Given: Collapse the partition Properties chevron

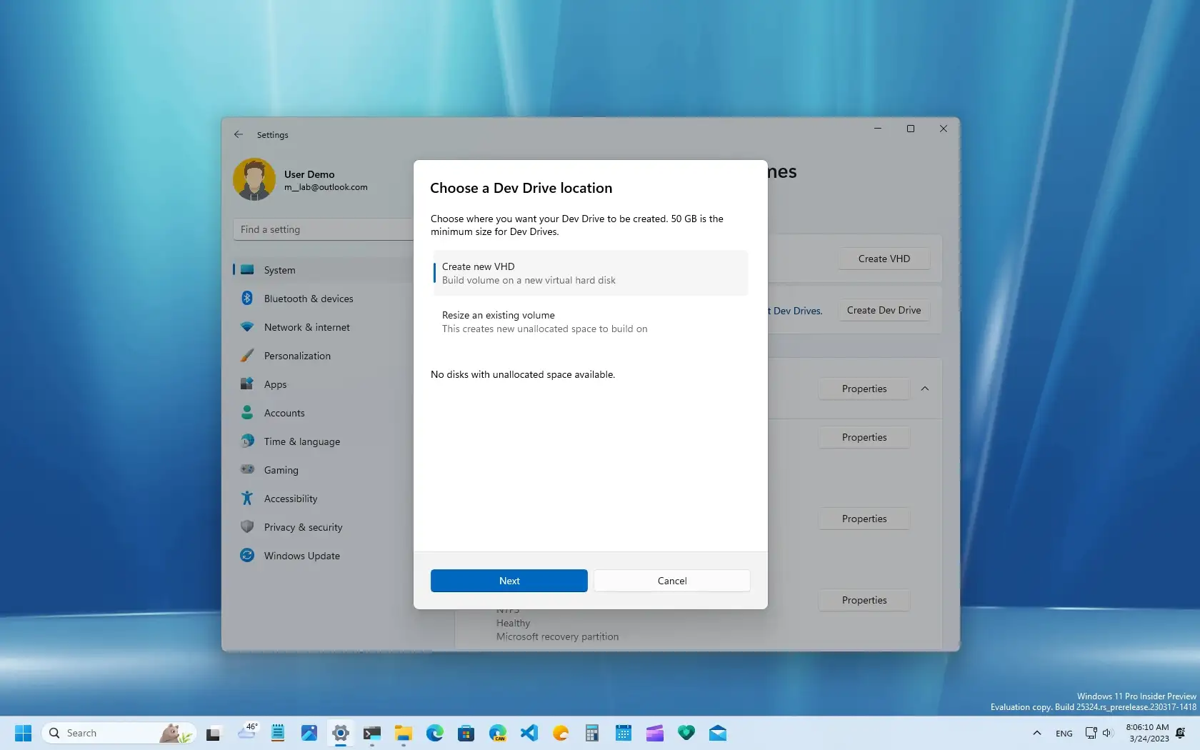Looking at the screenshot, I should click(x=924, y=389).
